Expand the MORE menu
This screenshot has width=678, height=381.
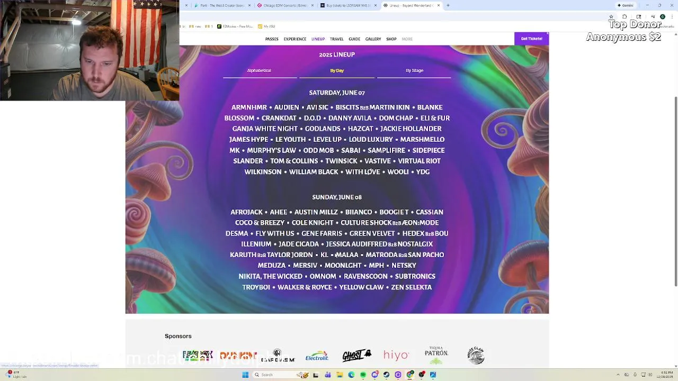pyautogui.click(x=407, y=39)
